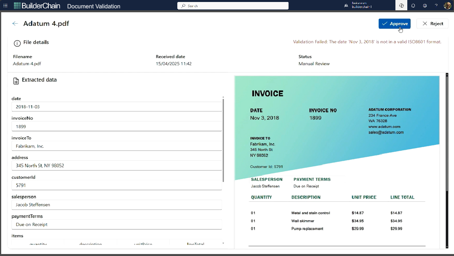Edit the paymentTerms field
Screen dimensions: 454x256
click(117, 224)
